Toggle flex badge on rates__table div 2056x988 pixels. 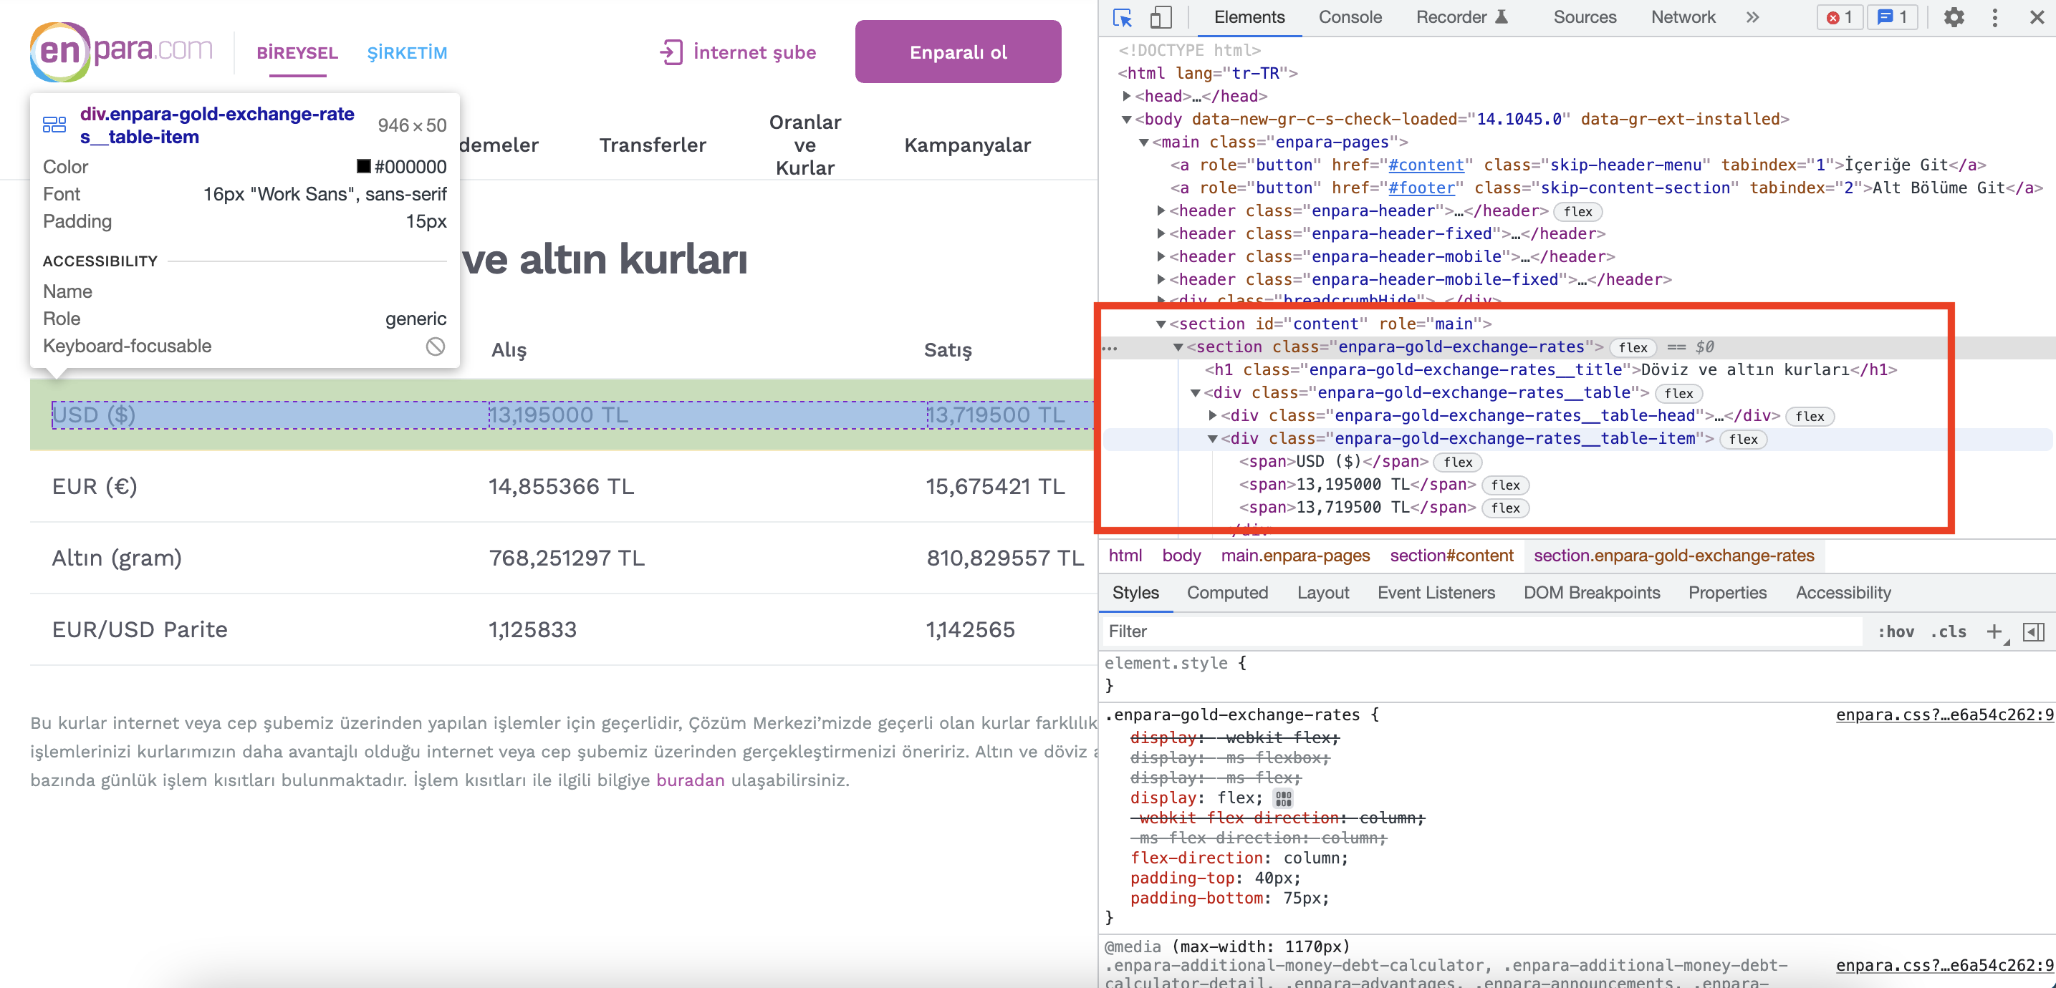tap(1678, 394)
